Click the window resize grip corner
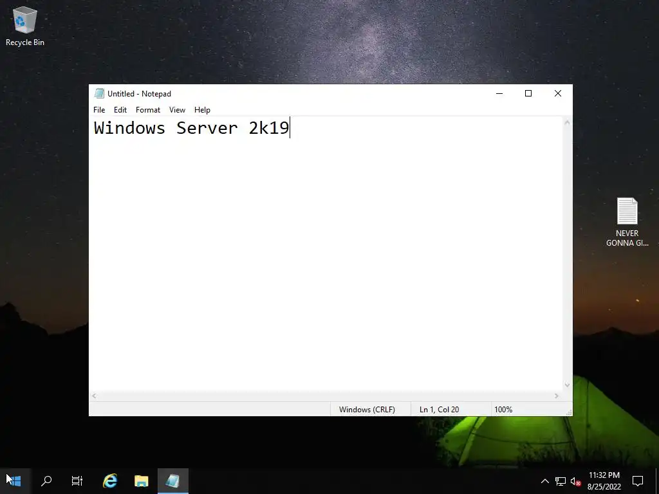The width and height of the screenshot is (659, 494). point(569,412)
